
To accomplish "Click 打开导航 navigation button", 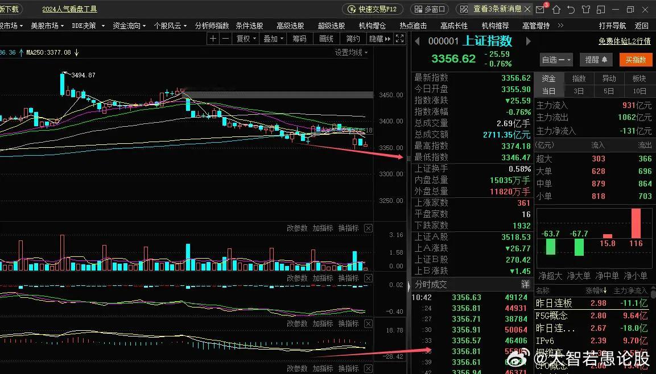I will coord(613,26).
